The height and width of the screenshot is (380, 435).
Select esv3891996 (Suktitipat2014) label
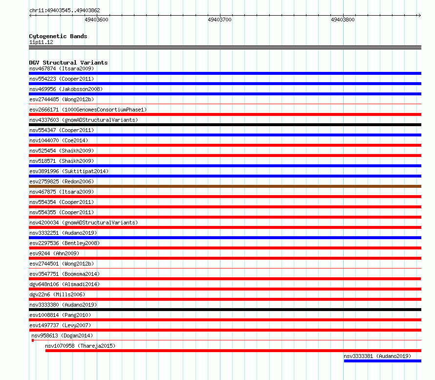click(x=69, y=171)
